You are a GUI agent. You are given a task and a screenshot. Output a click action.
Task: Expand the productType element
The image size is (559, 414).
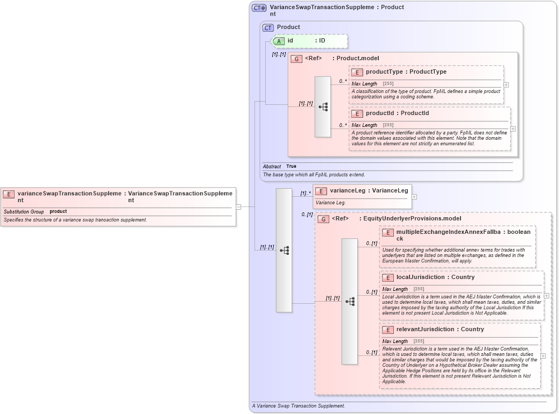pos(506,85)
